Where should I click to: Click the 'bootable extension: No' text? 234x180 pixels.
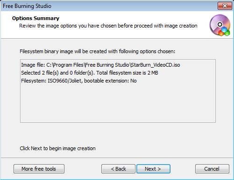point(110,81)
